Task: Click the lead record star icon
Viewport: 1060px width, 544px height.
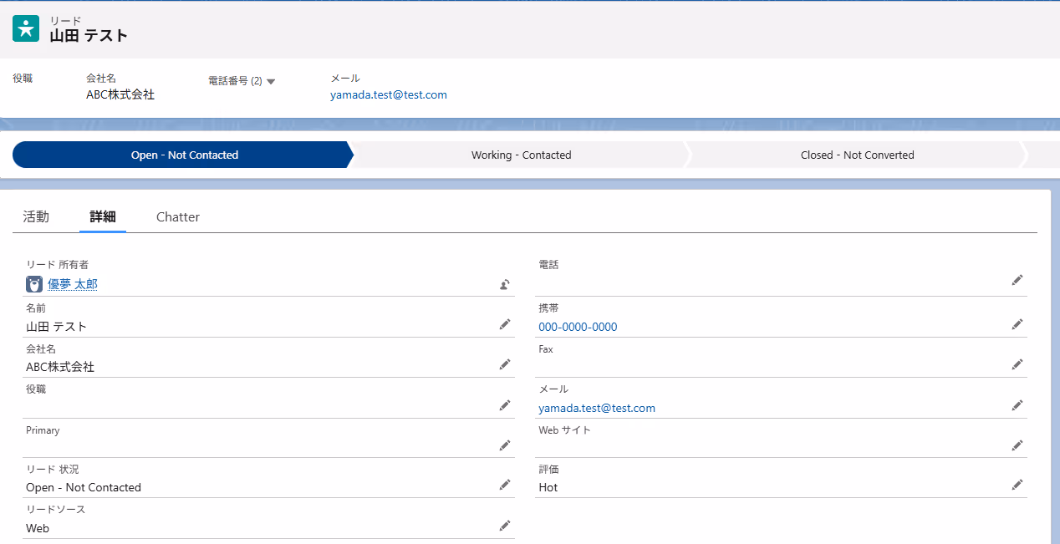Action: point(26,28)
